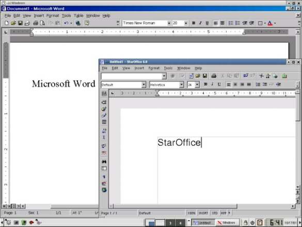The height and width of the screenshot is (227, 302).
Task: Toggle Italic in StarOffice toolbar
Action: point(212,84)
